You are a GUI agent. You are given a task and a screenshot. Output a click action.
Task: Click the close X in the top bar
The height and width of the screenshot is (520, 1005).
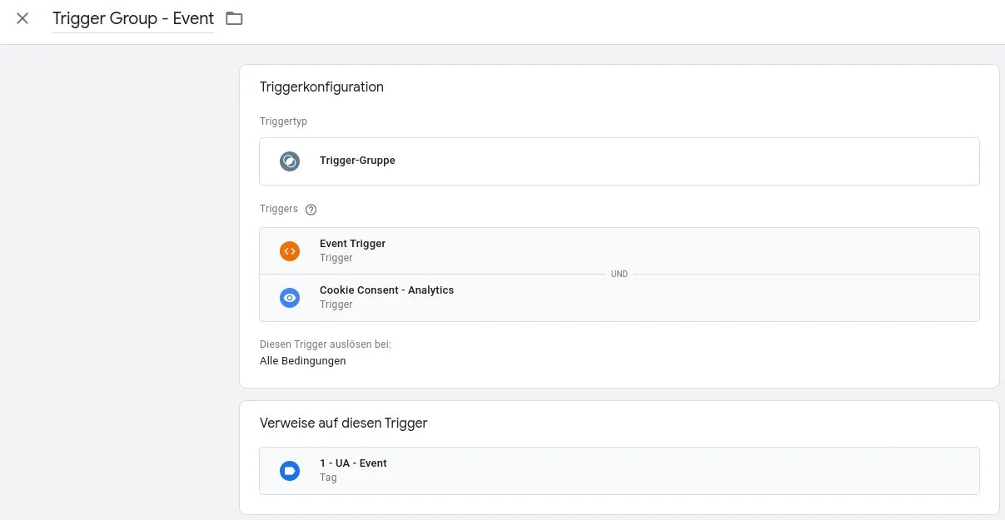(22, 18)
